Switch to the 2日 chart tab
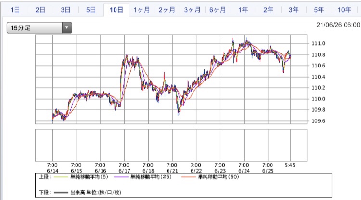Screen dimensions: 361x200 [x=40, y=10]
